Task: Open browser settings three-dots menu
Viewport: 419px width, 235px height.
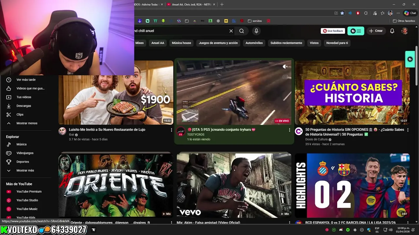Action: pos(398,13)
